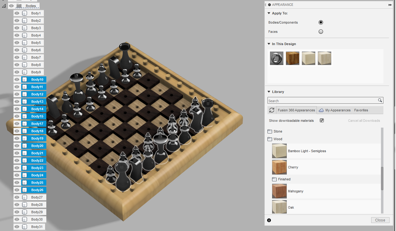Click the body icon next to Body23
The height and width of the screenshot is (231, 396).
pos(25,168)
